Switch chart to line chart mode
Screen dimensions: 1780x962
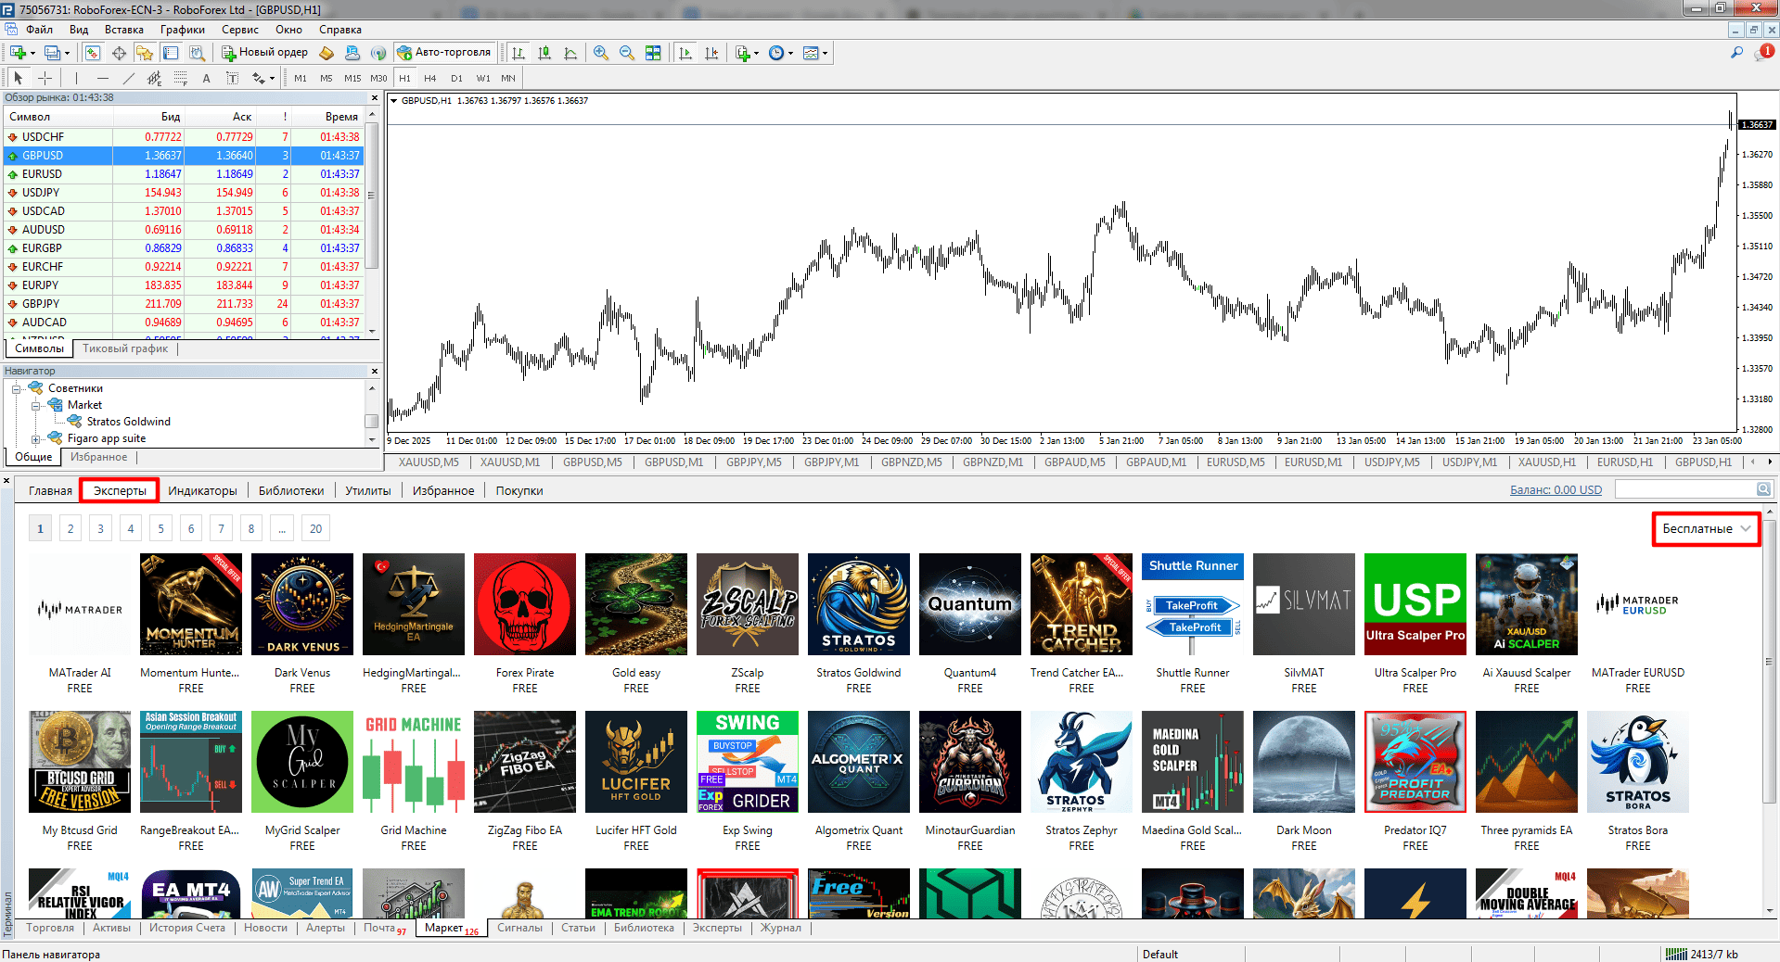coord(570,53)
